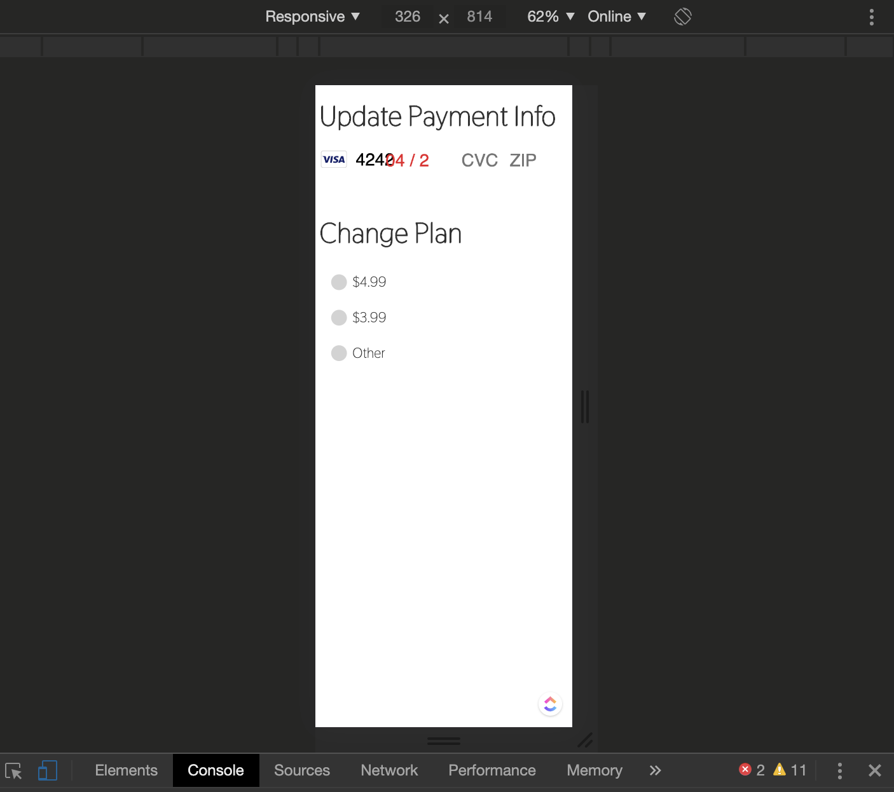Click the ZIP input field

click(x=523, y=160)
